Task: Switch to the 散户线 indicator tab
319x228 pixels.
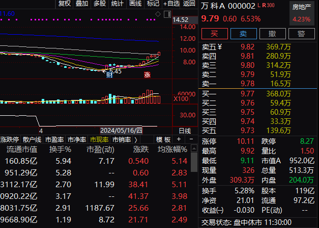Action: (x=32, y=140)
